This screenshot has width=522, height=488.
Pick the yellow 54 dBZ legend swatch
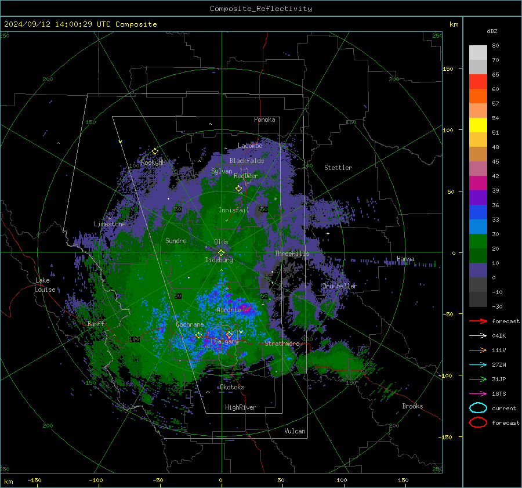[478, 125]
